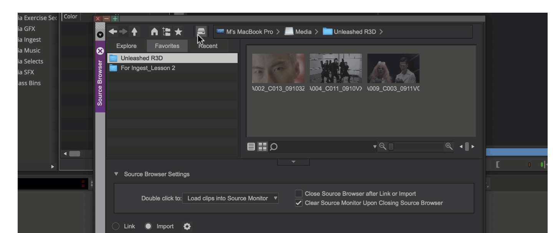Zoom in thumbnails with the plus magnifier
Image resolution: width=553 pixels, height=233 pixels.
point(449,146)
